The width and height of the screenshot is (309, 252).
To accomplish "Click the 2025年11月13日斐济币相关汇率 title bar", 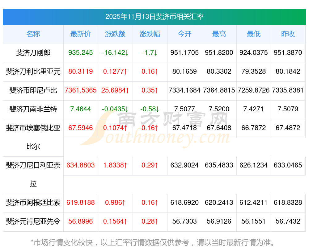I will [154, 17].
